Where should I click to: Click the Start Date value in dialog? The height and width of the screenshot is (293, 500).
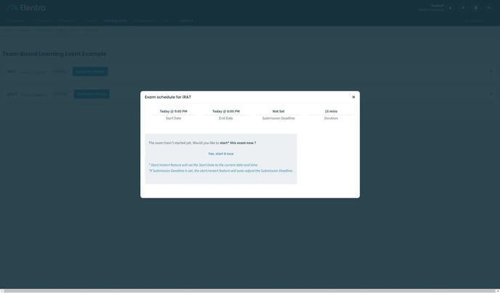point(174,111)
